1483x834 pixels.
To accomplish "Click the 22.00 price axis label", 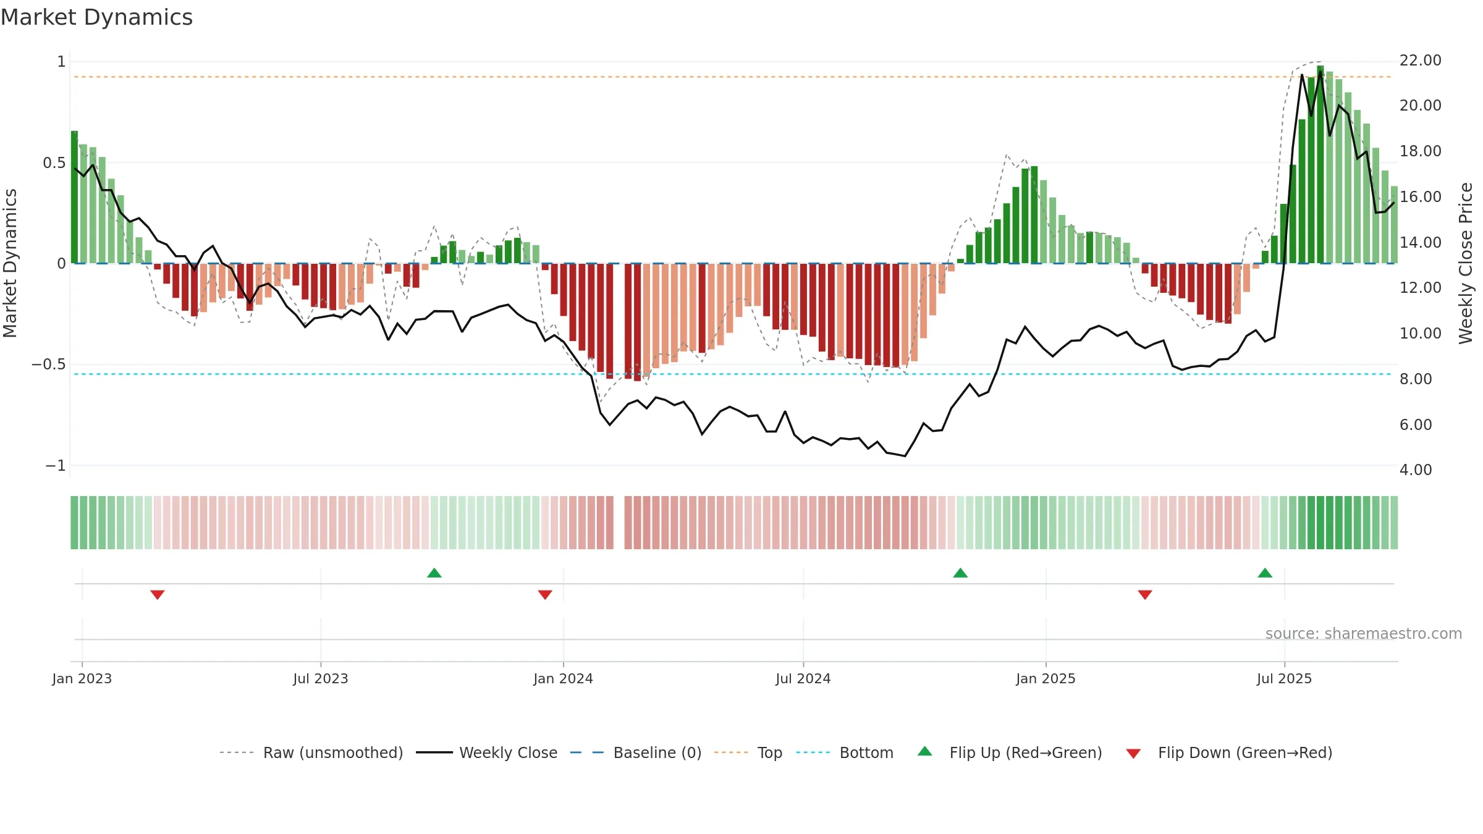I will pos(1421,60).
